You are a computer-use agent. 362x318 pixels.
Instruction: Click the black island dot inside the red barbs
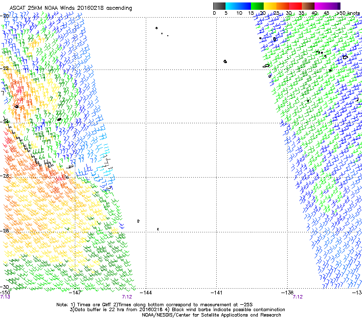(17, 107)
